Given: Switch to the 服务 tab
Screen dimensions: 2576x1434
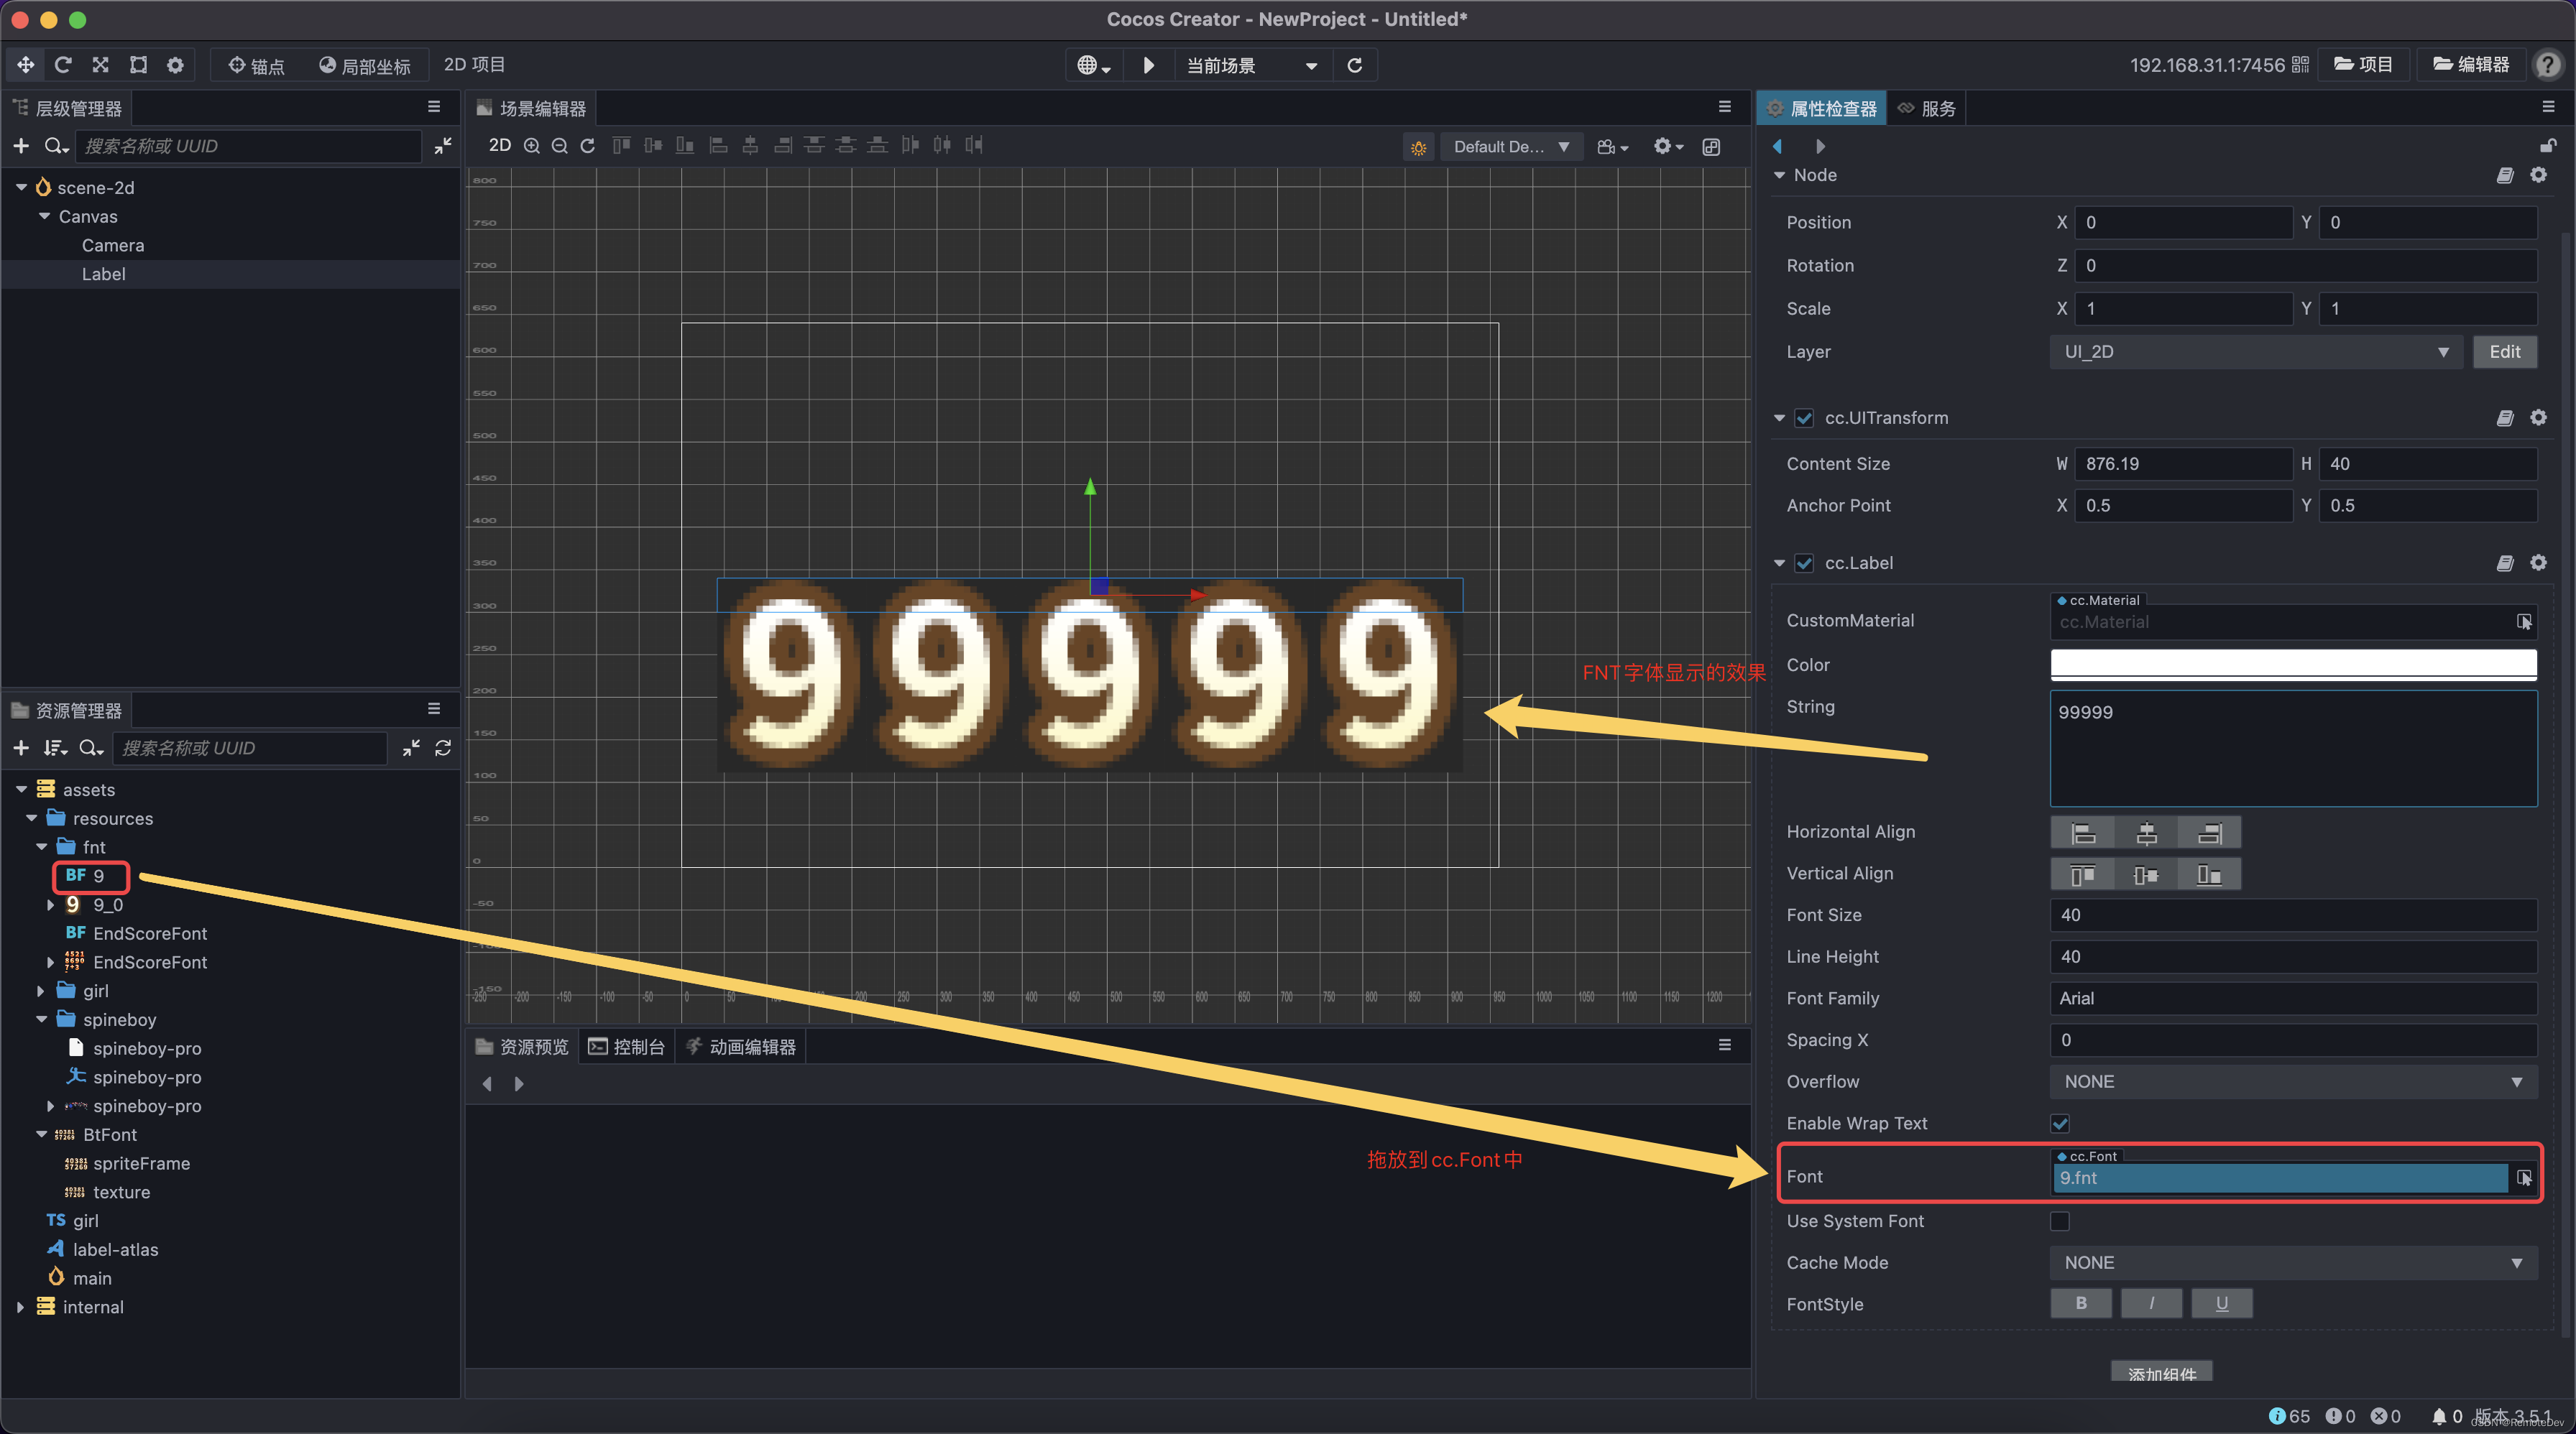Looking at the screenshot, I should click(1927, 108).
